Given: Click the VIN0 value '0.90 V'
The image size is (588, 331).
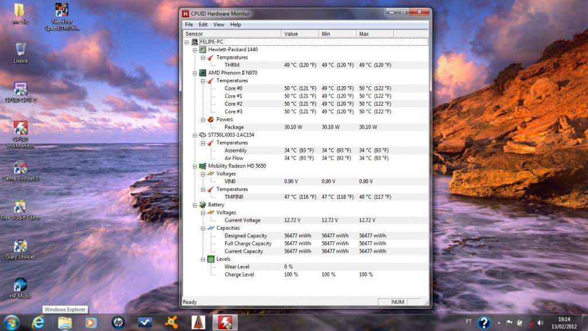Looking at the screenshot, I should (x=291, y=181).
